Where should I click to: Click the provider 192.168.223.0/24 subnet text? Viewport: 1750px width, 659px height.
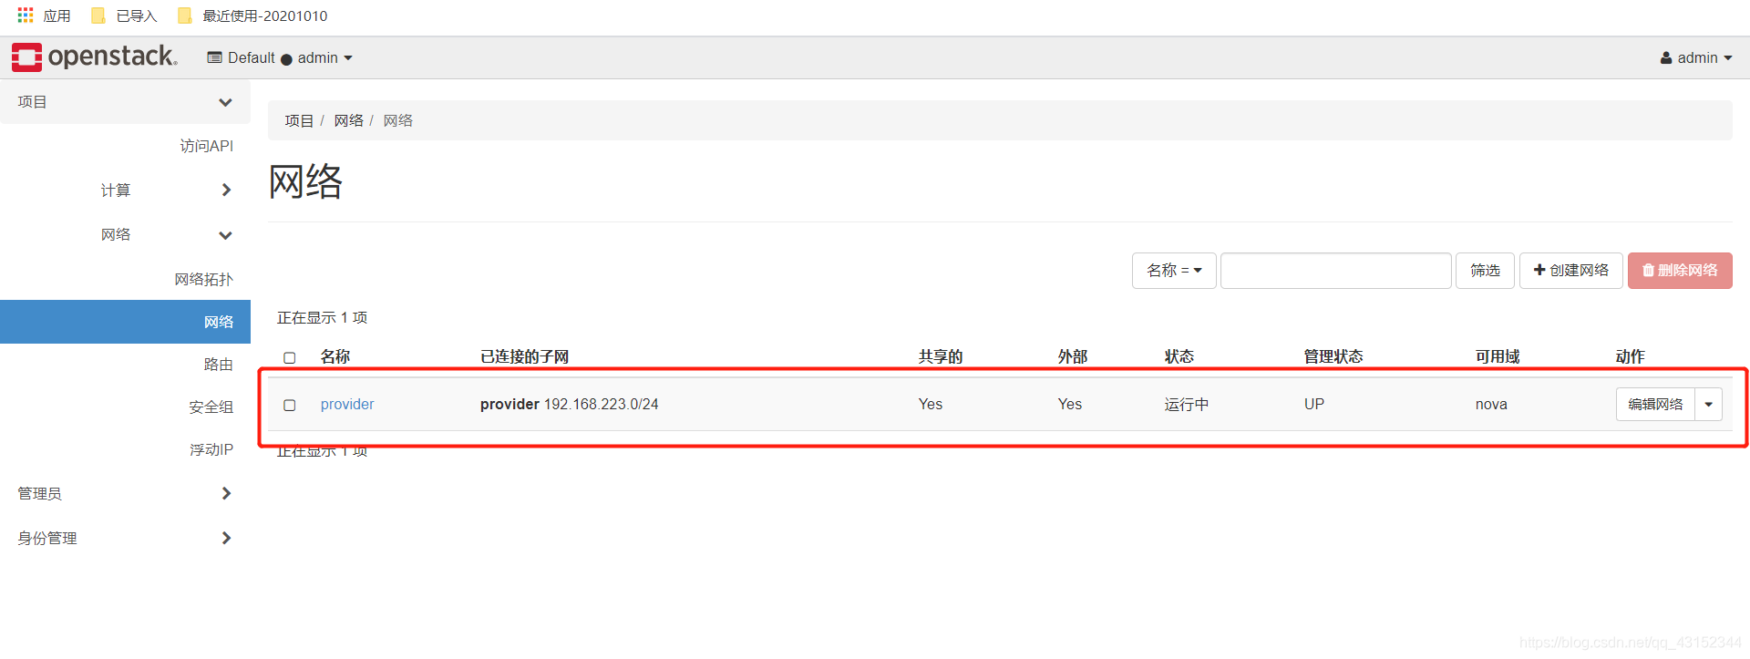tap(569, 404)
